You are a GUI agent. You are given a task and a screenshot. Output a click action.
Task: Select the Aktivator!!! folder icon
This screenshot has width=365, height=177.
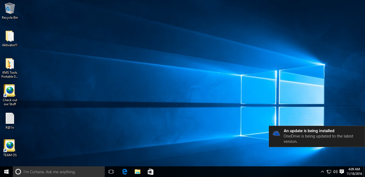coord(10,39)
